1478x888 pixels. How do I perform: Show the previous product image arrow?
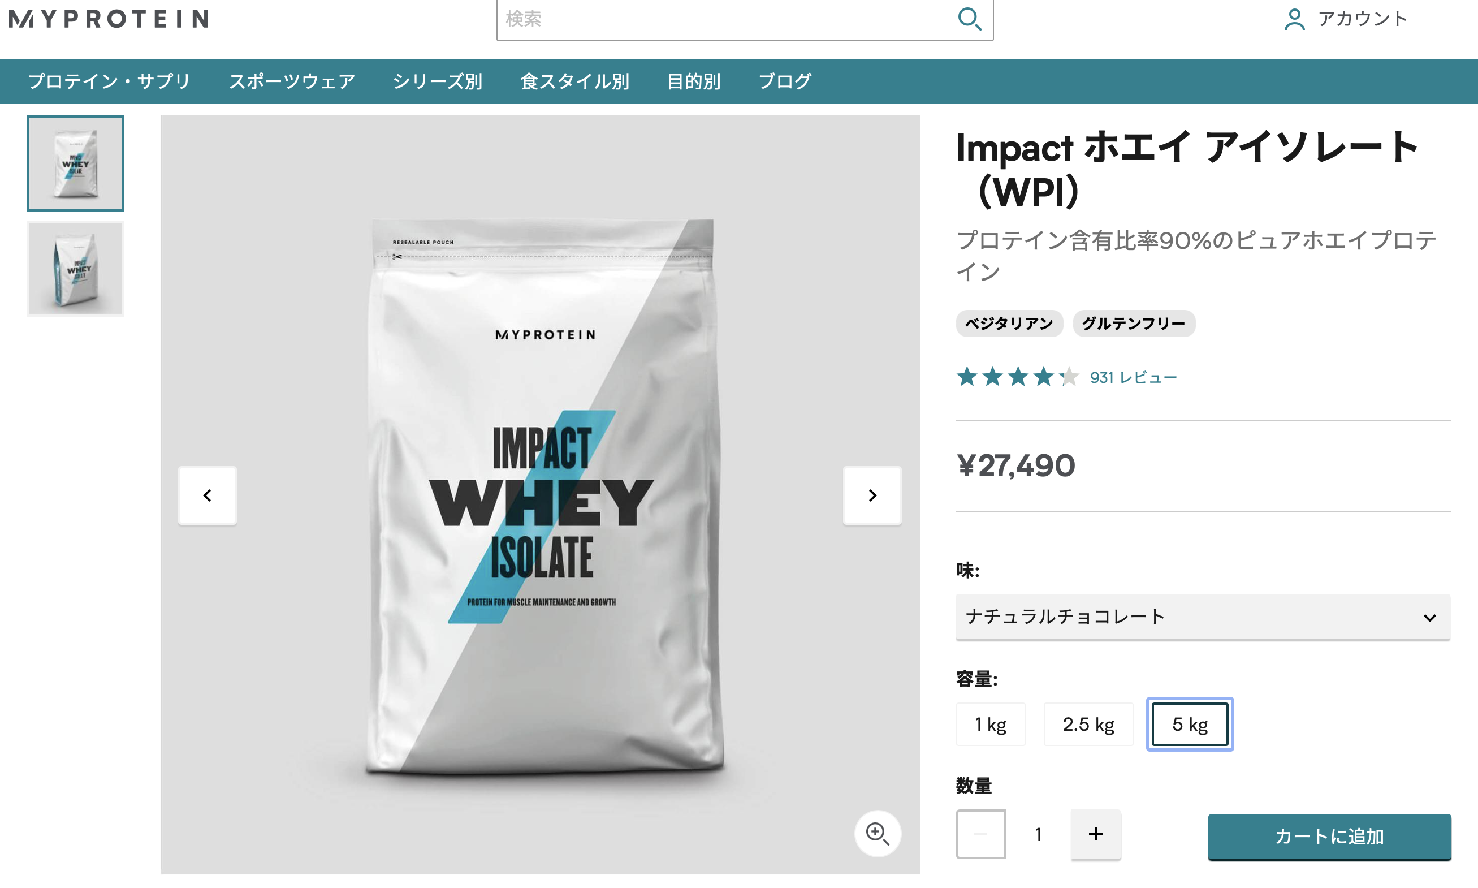(x=208, y=495)
